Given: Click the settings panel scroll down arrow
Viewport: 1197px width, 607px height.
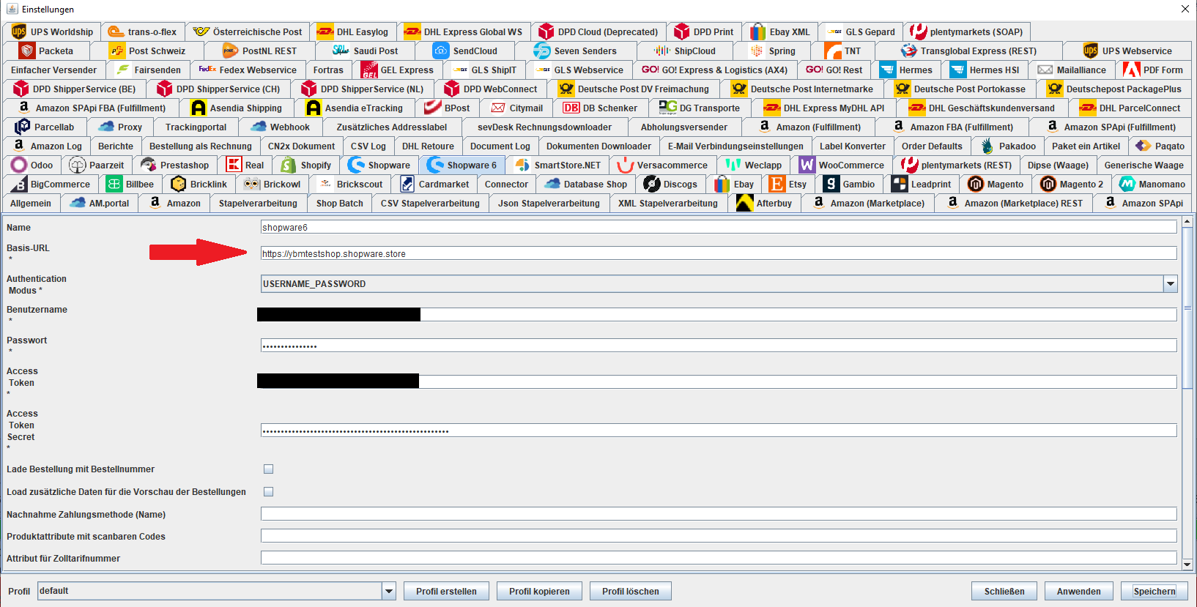Looking at the screenshot, I should (1187, 564).
